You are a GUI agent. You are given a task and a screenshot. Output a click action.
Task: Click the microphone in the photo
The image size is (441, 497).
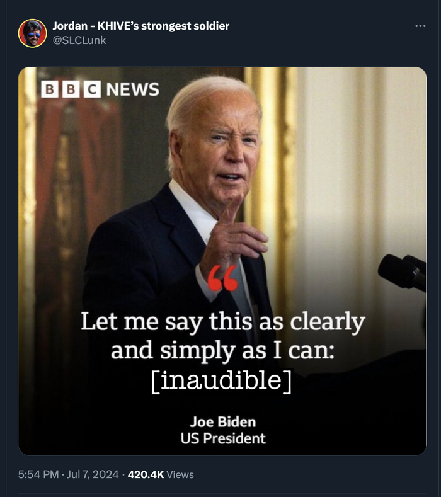(x=403, y=271)
